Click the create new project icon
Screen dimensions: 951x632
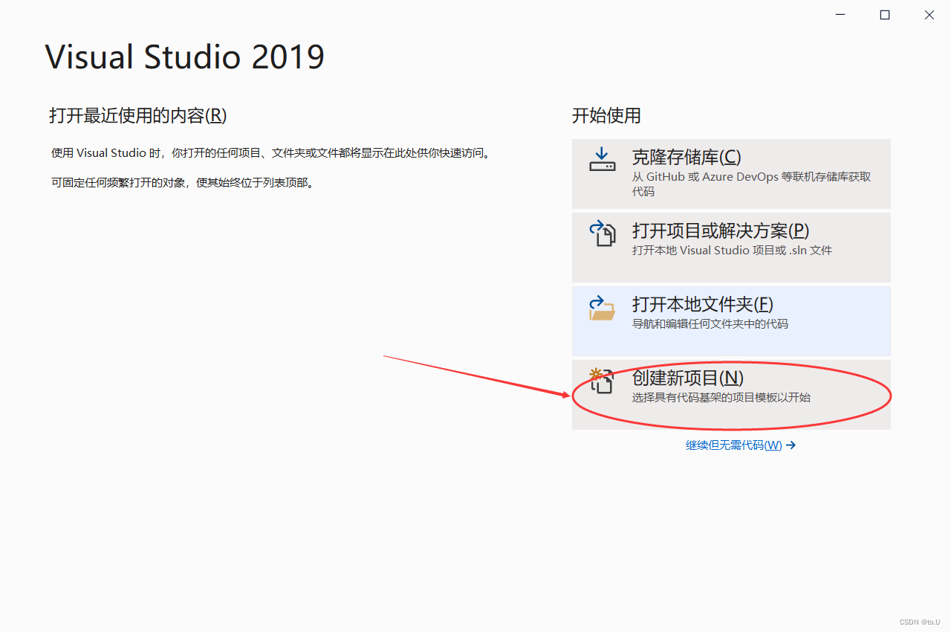coord(601,381)
